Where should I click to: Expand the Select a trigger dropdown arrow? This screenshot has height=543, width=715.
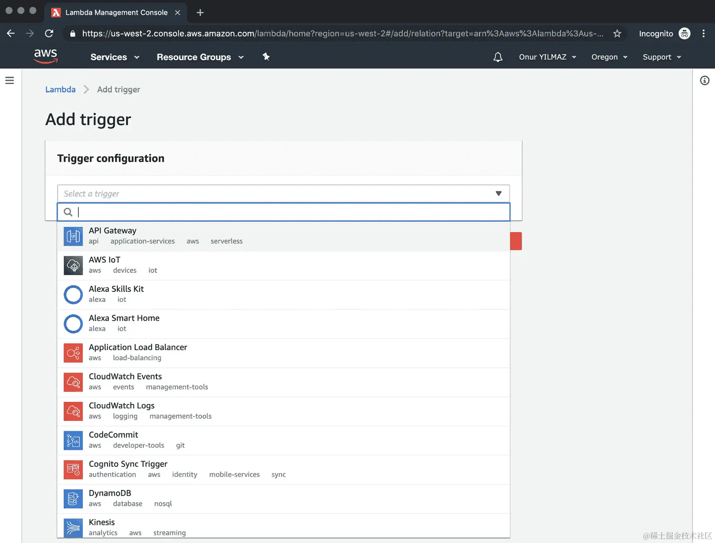click(498, 194)
